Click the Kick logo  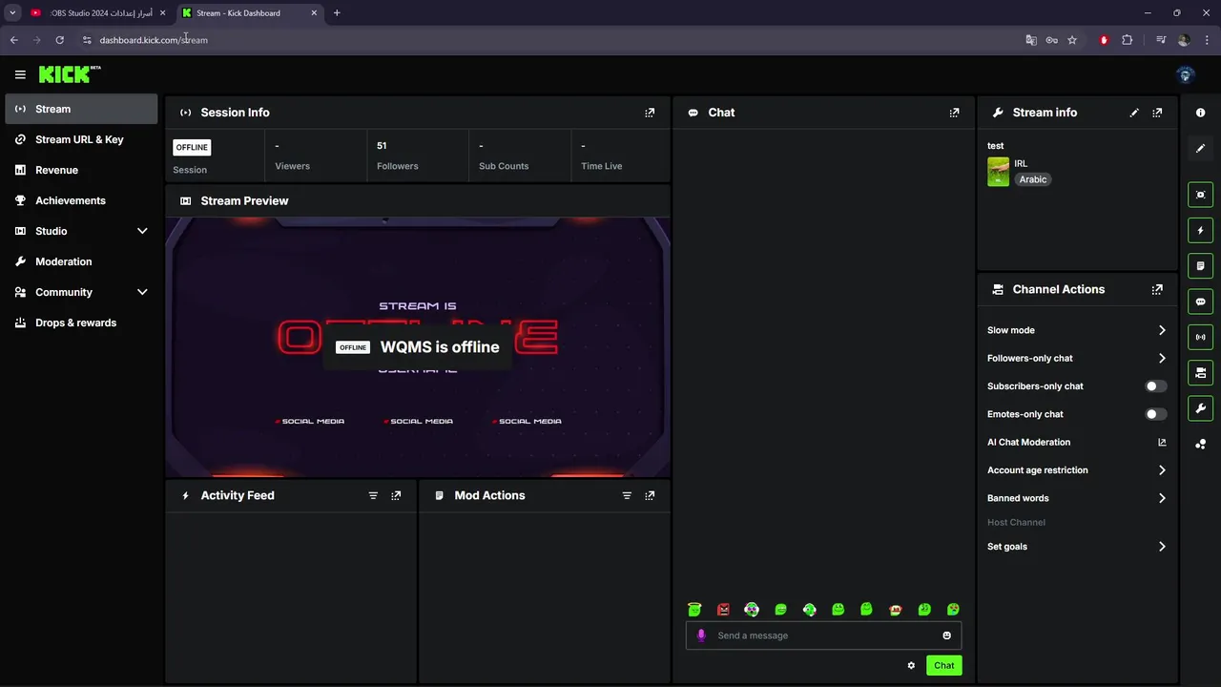point(70,74)
